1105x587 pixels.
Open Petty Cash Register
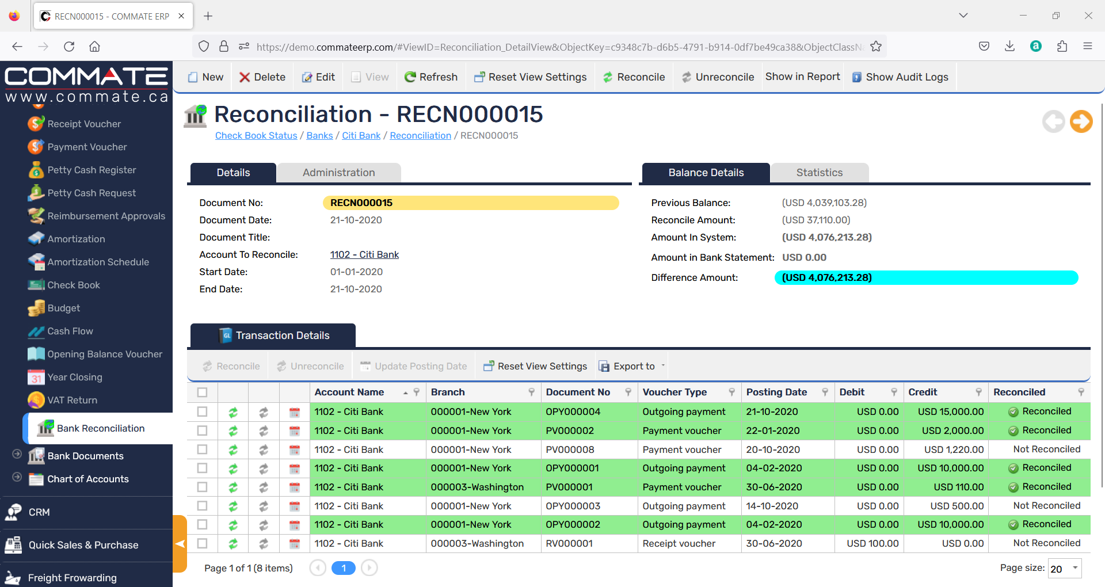[x=92, y=170]
